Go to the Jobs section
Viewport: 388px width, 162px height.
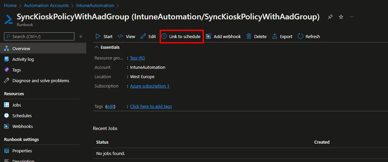[x=43, y=105]
